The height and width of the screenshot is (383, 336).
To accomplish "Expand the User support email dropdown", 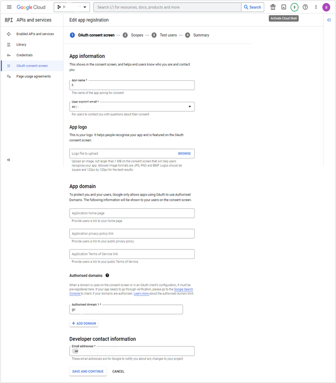I will tap(190, 107).
